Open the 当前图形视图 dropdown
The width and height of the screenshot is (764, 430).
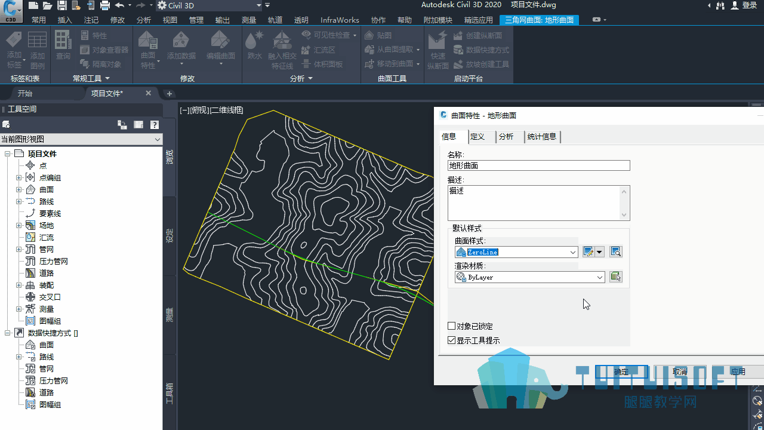[x=81, y=139]
